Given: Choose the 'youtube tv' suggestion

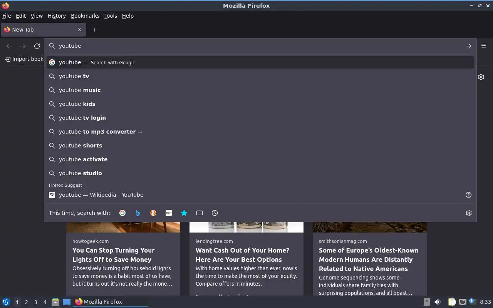Looking at the screenshot, I should [260, 76].
